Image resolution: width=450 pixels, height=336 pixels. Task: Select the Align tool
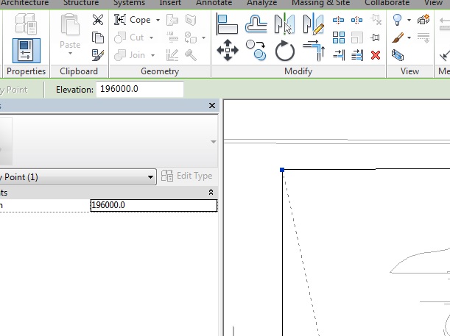pyautogui.click(x=228, y=24)
